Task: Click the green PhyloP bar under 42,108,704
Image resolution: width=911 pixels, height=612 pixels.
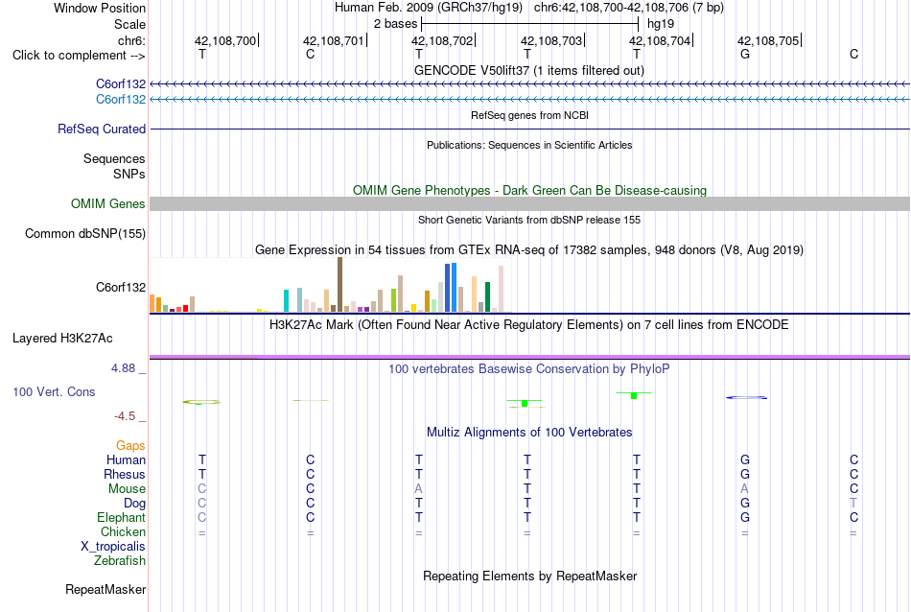Action: pyautogui.click(x=634, y=396)
